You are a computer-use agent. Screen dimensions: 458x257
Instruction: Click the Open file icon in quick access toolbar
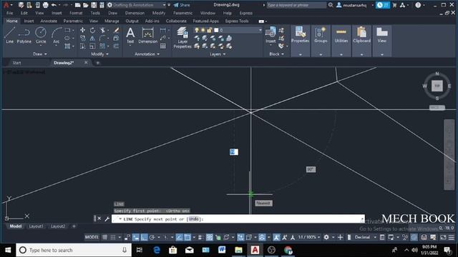pos(86,5)
